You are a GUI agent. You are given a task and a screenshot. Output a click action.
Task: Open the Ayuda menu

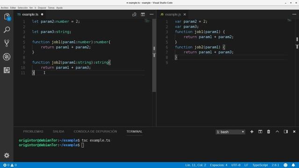pyautogui.click(x=59, y=8)
